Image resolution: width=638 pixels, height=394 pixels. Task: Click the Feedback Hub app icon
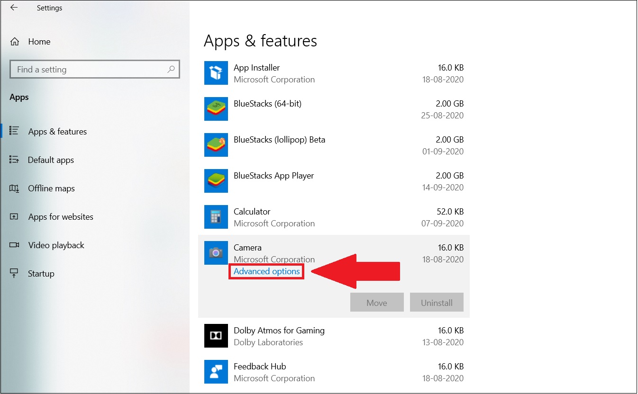click(x=216, y=372)
